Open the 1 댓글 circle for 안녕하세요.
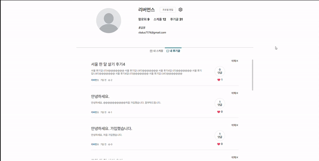Image resolution: width=319 pixels, height=161 pixels. pyautogui.click(x=220, y=103)
